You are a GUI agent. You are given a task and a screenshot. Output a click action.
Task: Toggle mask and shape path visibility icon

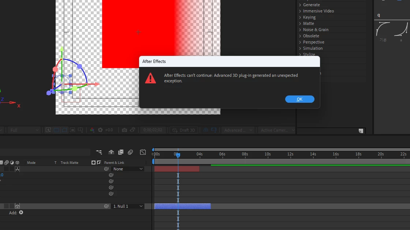click(64, 130)
